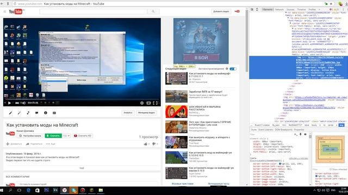Viewport: 348px width, 195px height.
Task: Share the video via Поделиться
Action: click(34, 144)
